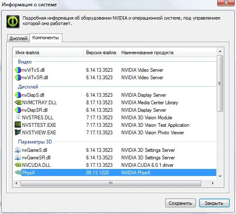
Task: Click the green system information icon
Action: pos(13,22)
